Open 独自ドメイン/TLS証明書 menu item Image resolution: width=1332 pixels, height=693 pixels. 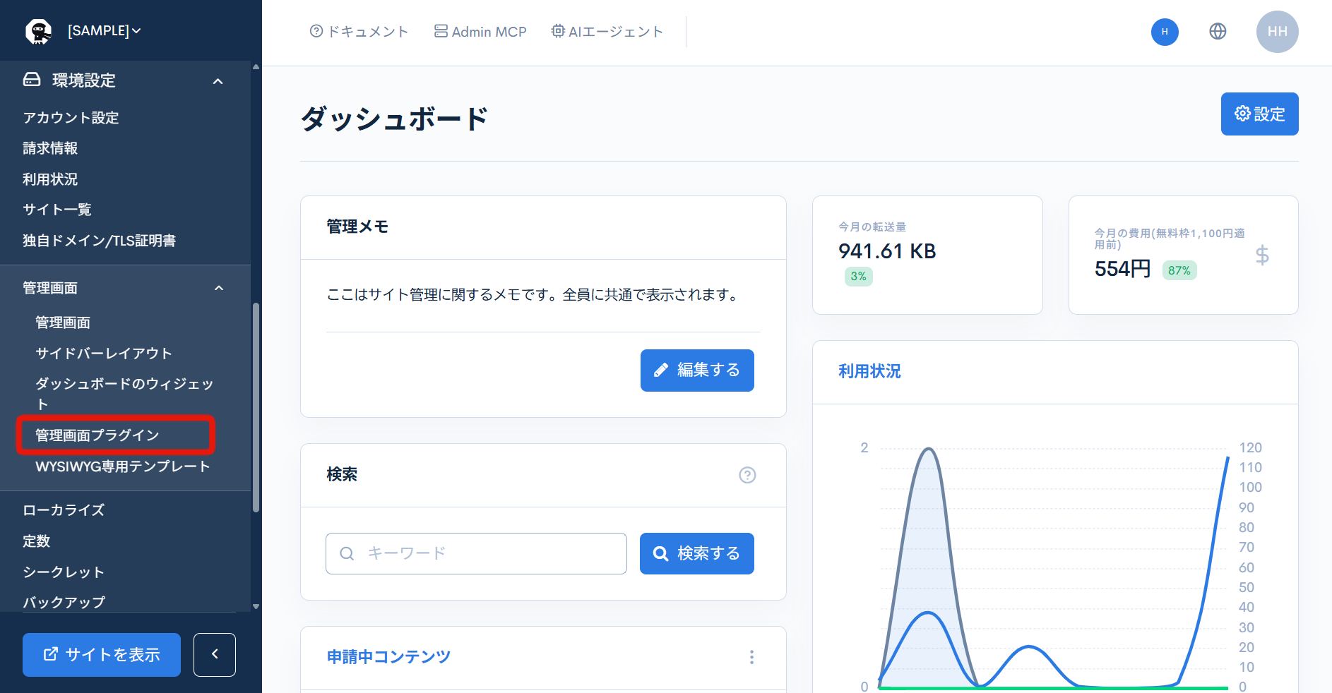(99, 241)
